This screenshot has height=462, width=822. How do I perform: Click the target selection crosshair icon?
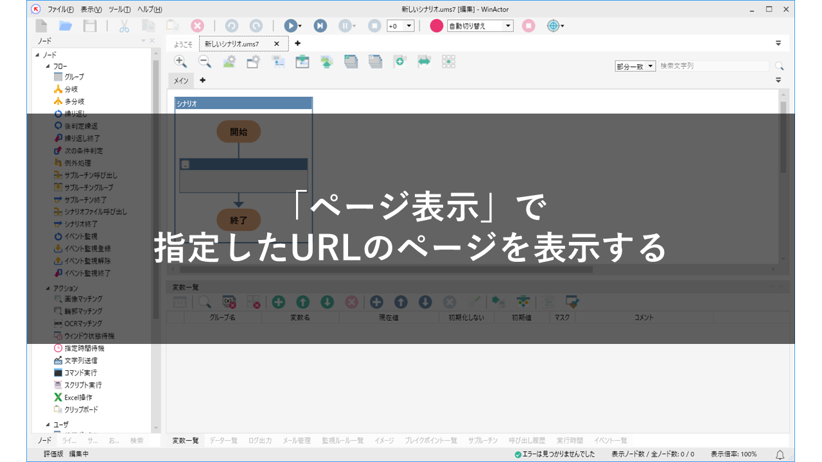tap(553, 26)
